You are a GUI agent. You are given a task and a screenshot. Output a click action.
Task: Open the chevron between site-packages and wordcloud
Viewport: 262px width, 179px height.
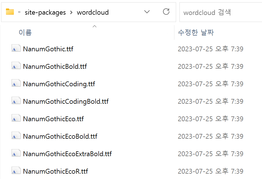71,12
